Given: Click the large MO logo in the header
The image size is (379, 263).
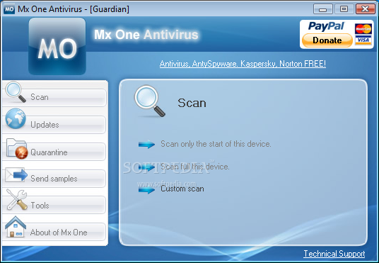Looking at the screenshot, I should [57, 46].
